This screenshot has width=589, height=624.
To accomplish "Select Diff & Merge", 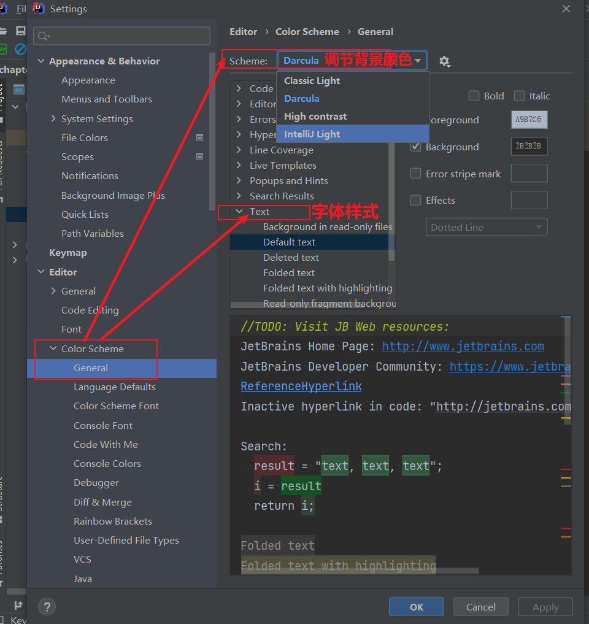I will tap(102, 503).
